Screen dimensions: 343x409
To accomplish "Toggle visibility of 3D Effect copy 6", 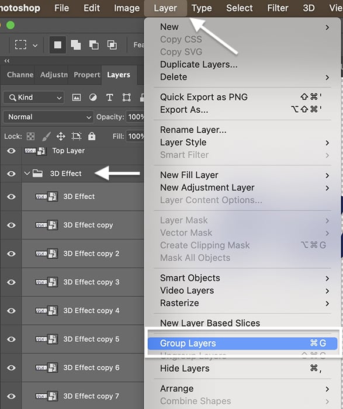I will (11, 368).
